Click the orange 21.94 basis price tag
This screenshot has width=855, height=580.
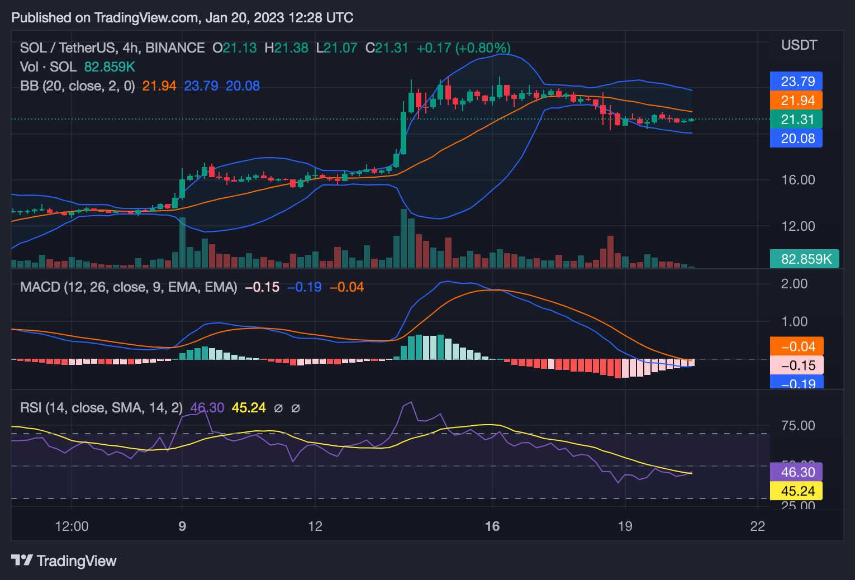pyautogui.click(x=796, y=101)
